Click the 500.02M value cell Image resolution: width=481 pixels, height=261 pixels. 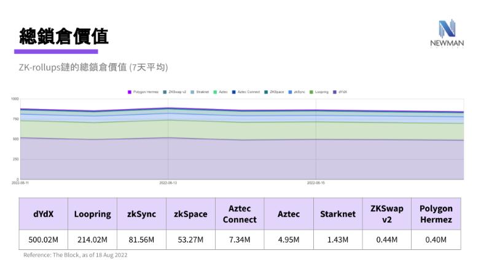43,240
